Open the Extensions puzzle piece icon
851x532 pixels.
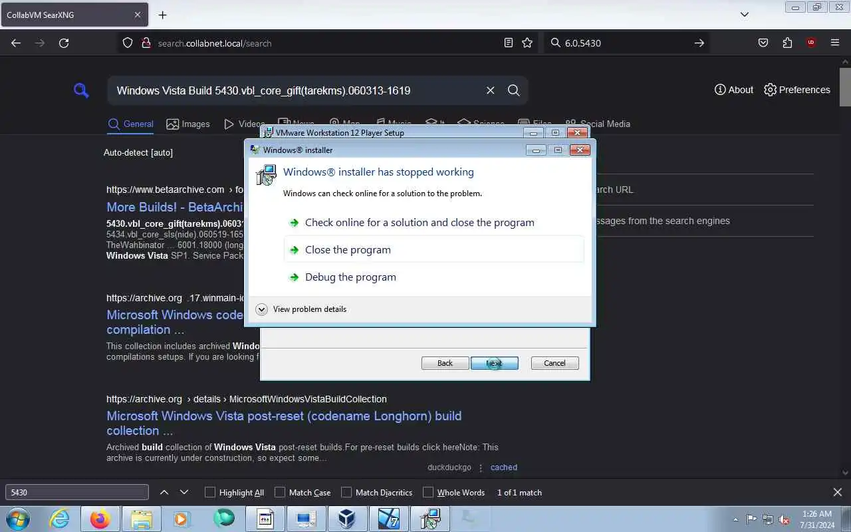click(x=787, y=43)
